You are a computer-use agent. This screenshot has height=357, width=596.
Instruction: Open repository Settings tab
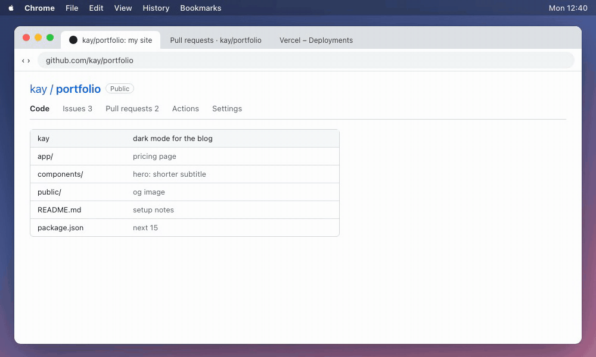tap(227, 108)
